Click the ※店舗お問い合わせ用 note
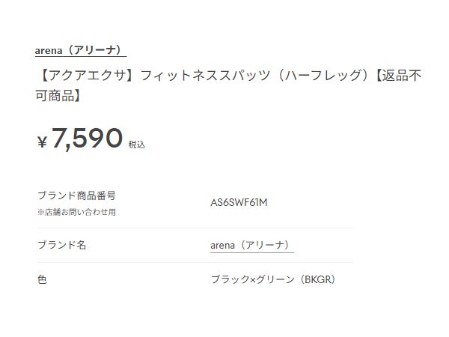Image resolution: width=449 pixels, height=337 pixels. point(76,212)
